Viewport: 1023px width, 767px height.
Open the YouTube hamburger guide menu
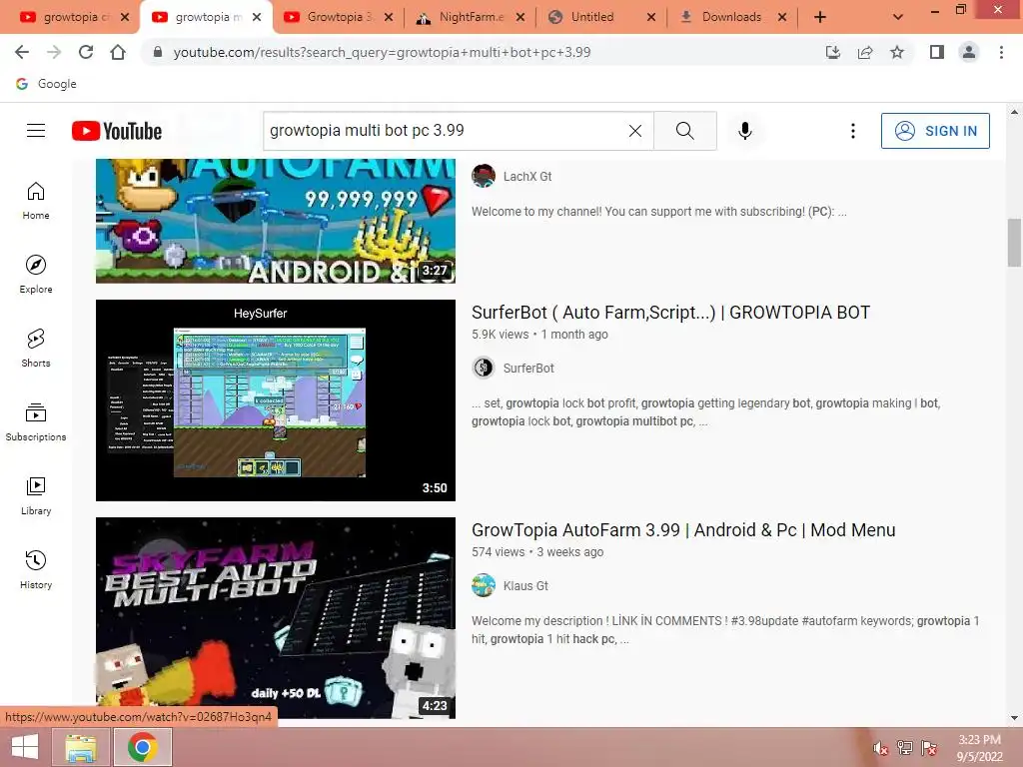(36, 131)
